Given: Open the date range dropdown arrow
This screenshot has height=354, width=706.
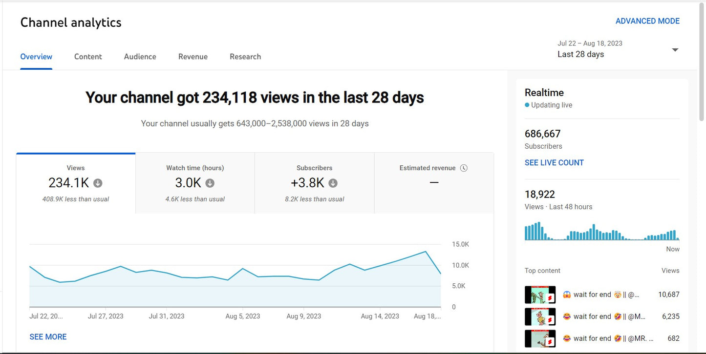Looking at the screenshot, I should coord(675,50).
